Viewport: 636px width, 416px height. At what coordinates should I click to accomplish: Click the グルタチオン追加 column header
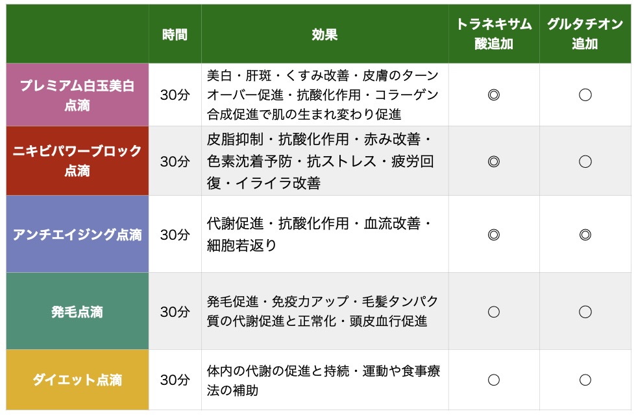(x=585, y=34)
